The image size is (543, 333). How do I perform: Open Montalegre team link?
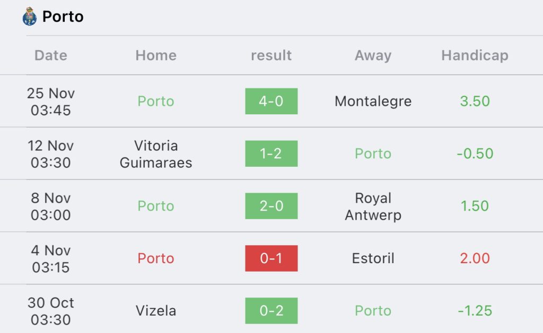pos(373,101)
